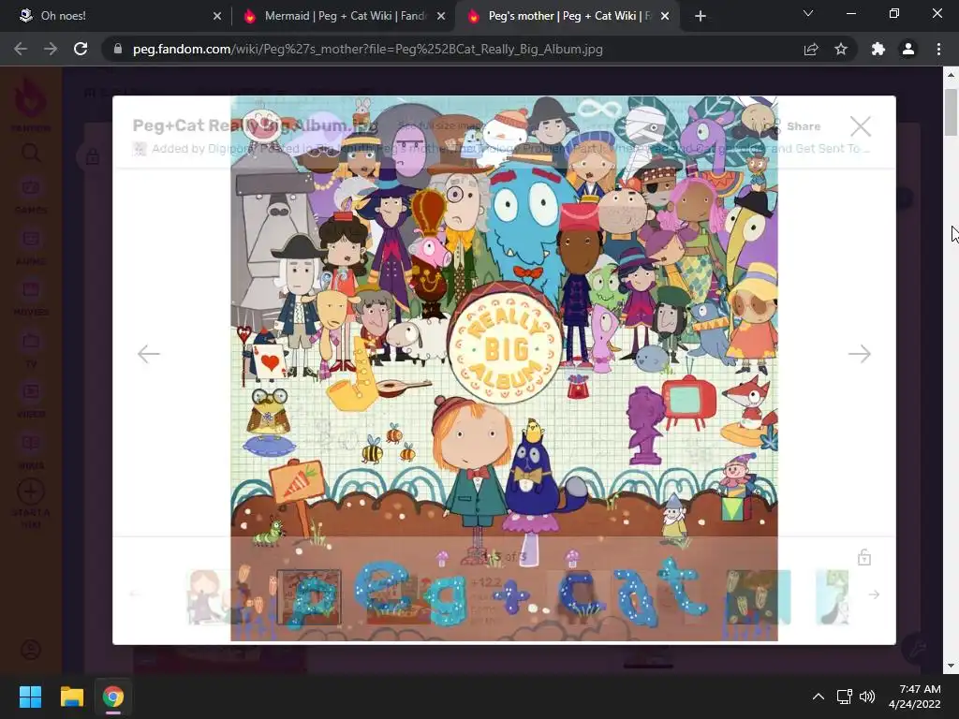Expand the hidden system tray icons
The image size is (959, 719).
tap(819, 697)
